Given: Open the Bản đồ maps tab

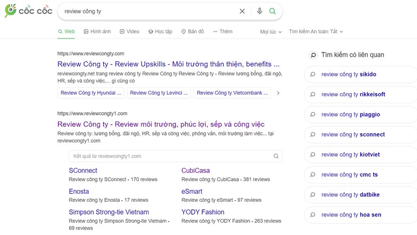Looking at the screenshot, I should pos(192,32).
